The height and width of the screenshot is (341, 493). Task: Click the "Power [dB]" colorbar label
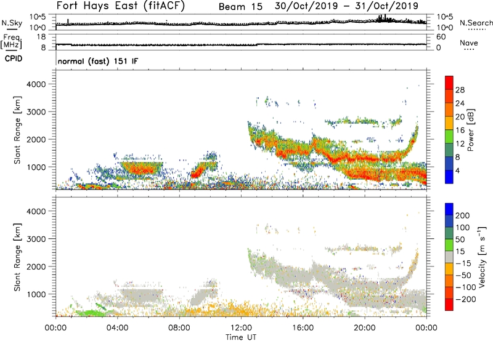471,130
